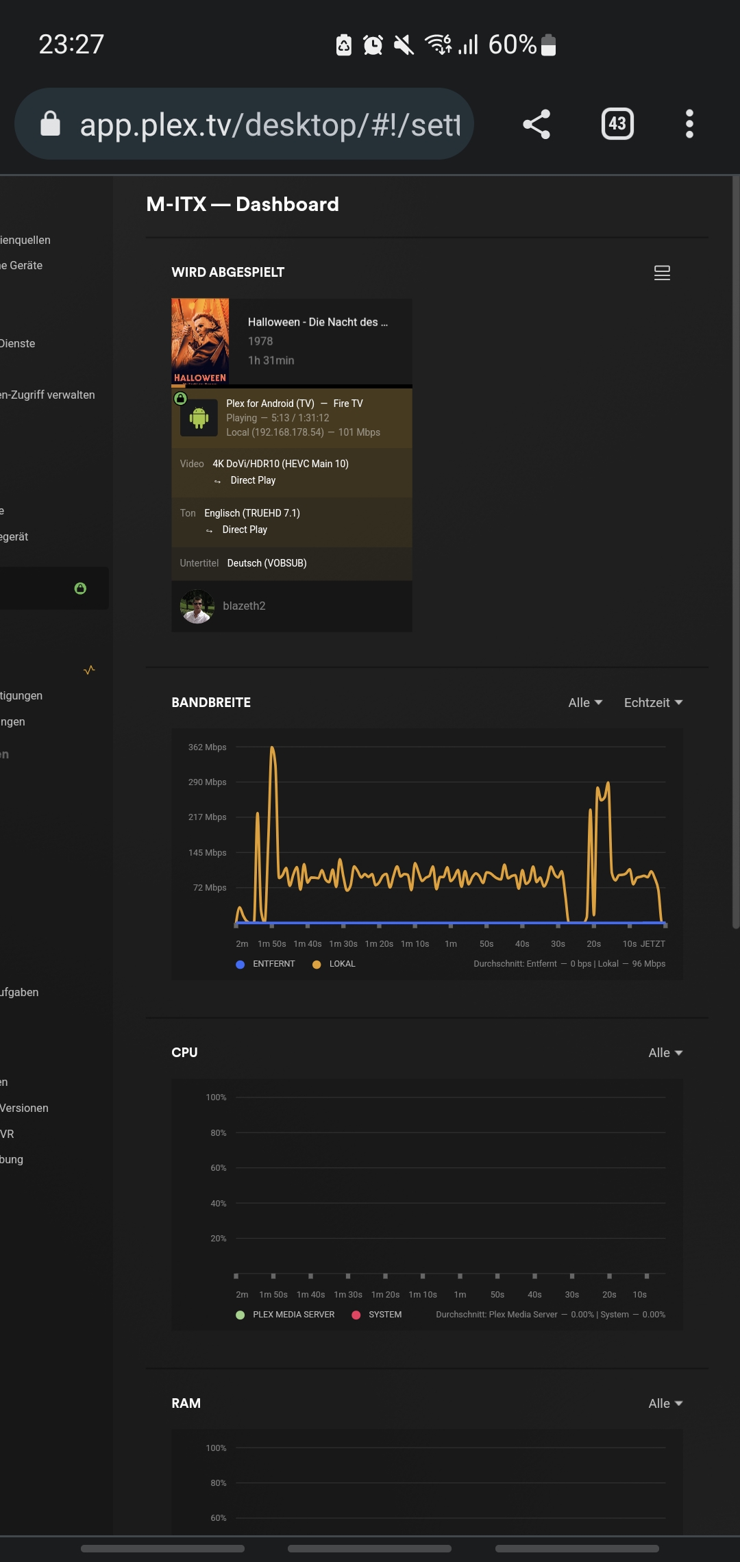Click the green lock icon in sidebar server row

click(x=80, y=588)
